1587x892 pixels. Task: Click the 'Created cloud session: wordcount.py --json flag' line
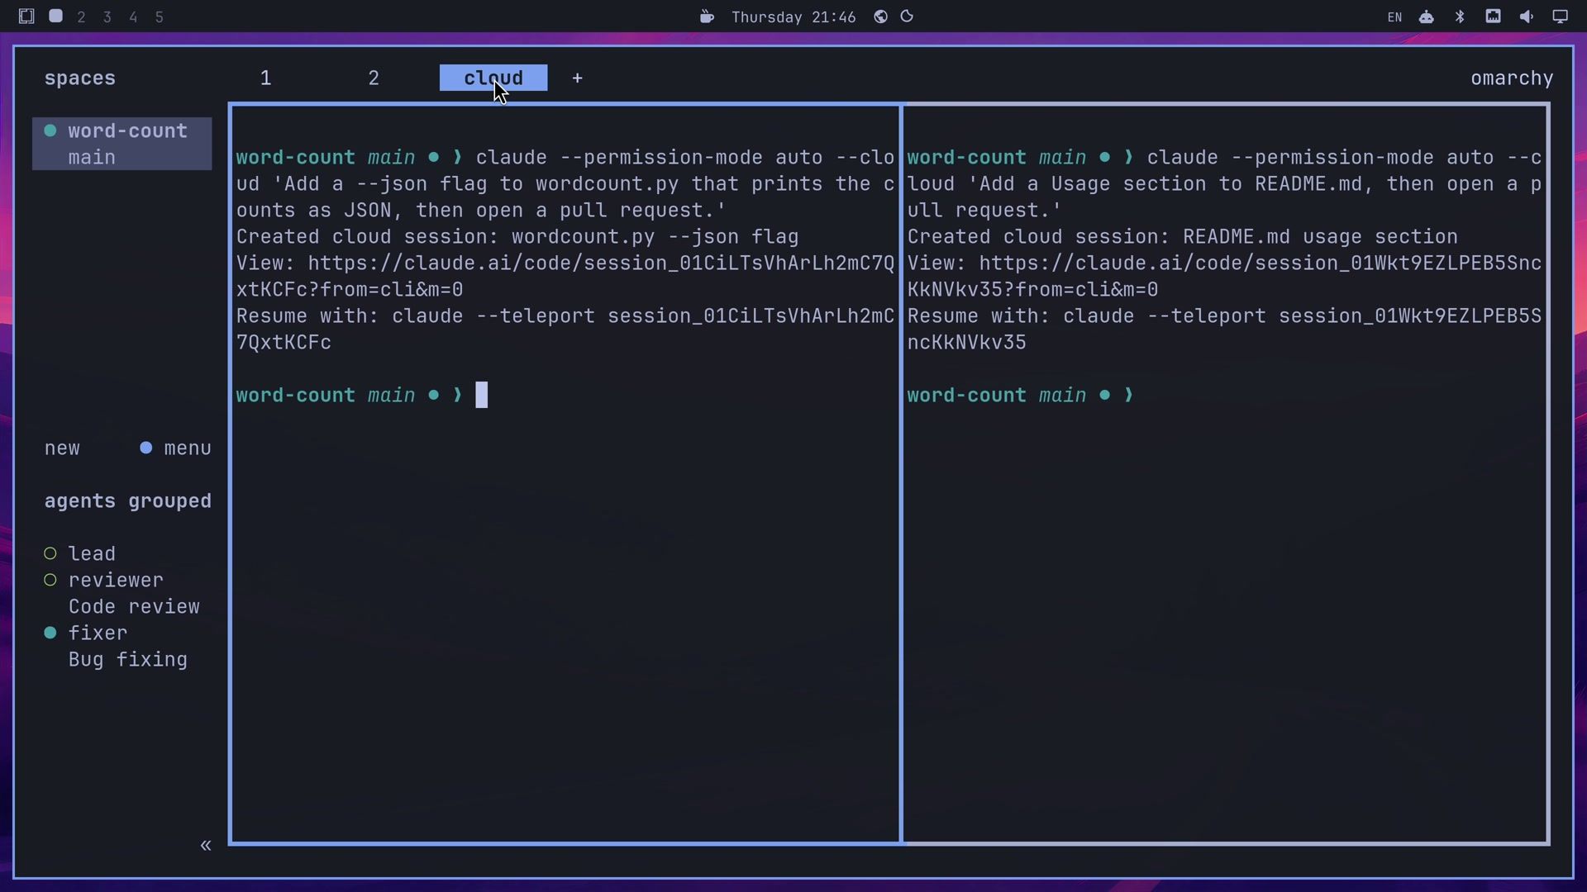point(517,236)
